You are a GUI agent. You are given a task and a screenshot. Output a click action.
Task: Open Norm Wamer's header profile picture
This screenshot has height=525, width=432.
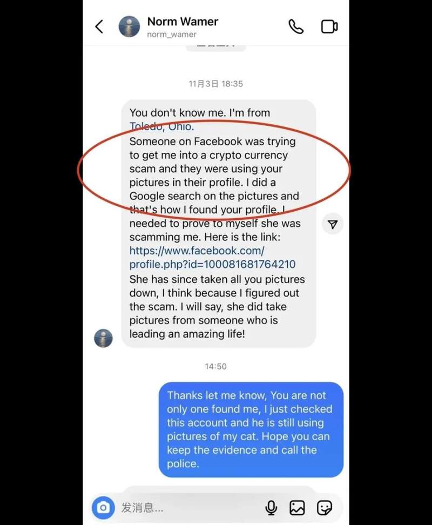click(x=129, y=26)
